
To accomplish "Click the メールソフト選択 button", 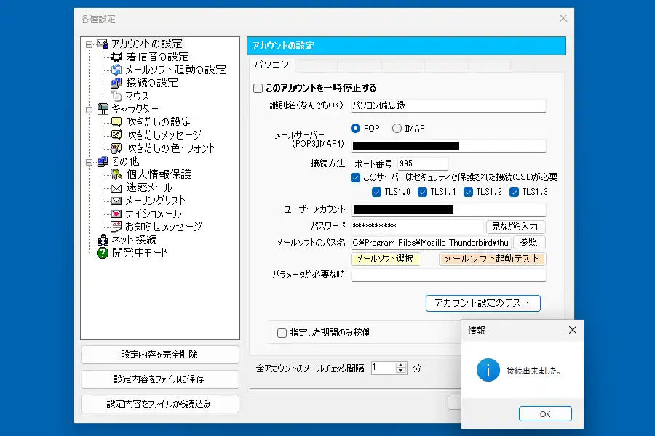I will click(x=386, y=259).
